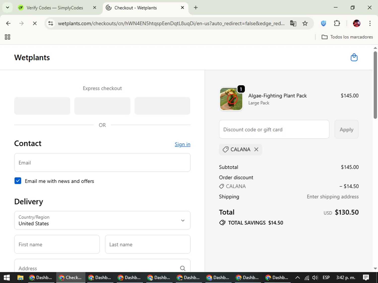Open the Chrome profile avatar
The width and height of the screenshot is (378, 283).
click(357, 23)
